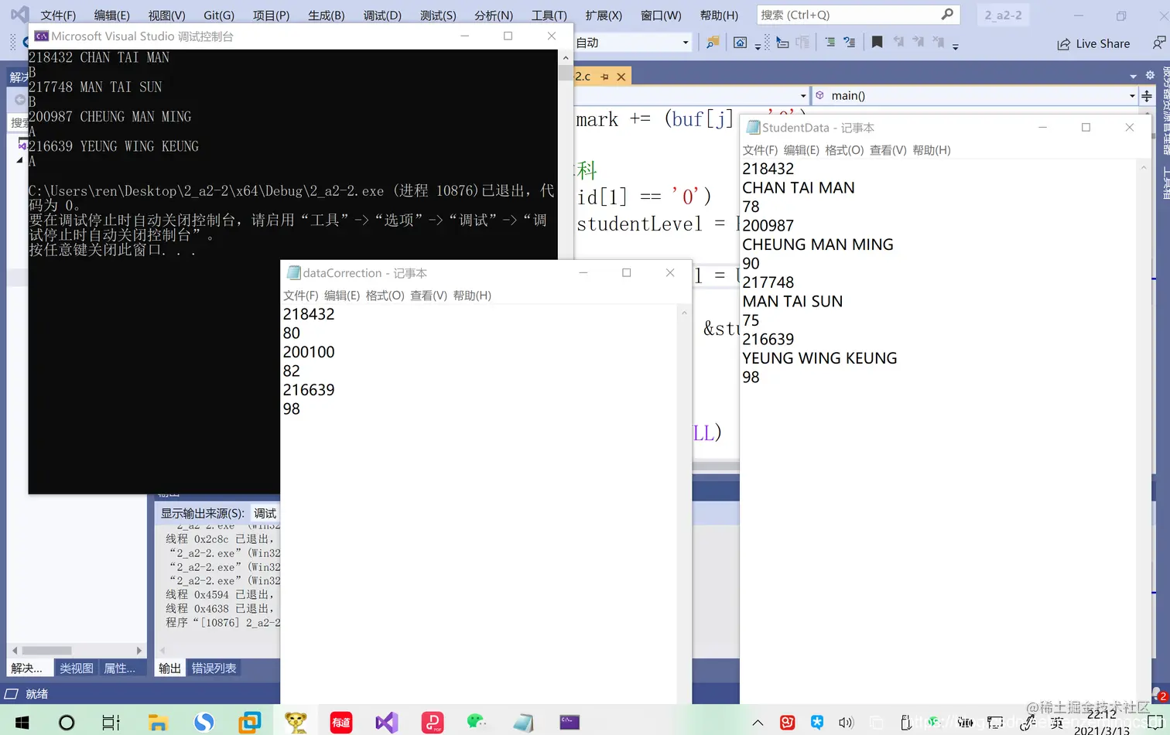Open the document window settings gear icon
This screenshot has height=735, width=1170.
1150,76
